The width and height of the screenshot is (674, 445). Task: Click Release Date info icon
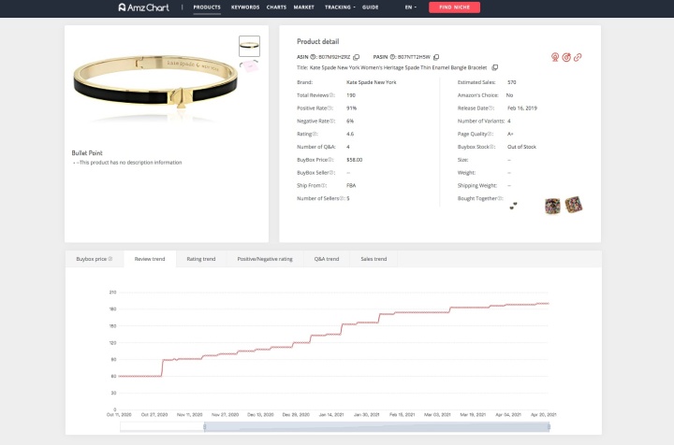[491, 108]
